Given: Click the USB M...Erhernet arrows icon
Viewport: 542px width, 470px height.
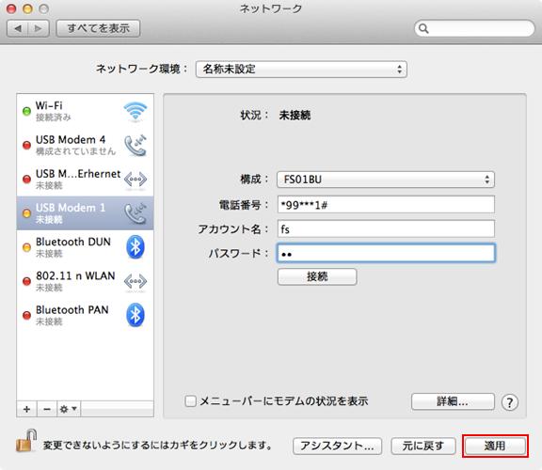Looking at the screenshot, I should coord(135,179).
